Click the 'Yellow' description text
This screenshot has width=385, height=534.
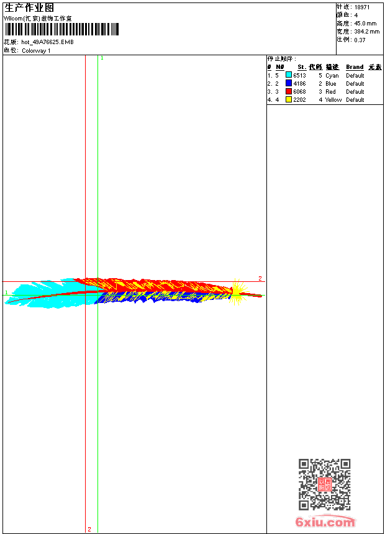[333, 100]
